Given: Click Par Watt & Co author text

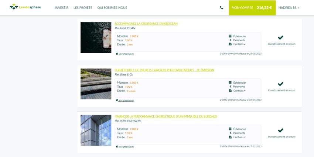Looking at the screenshot, I should [124, 74].
